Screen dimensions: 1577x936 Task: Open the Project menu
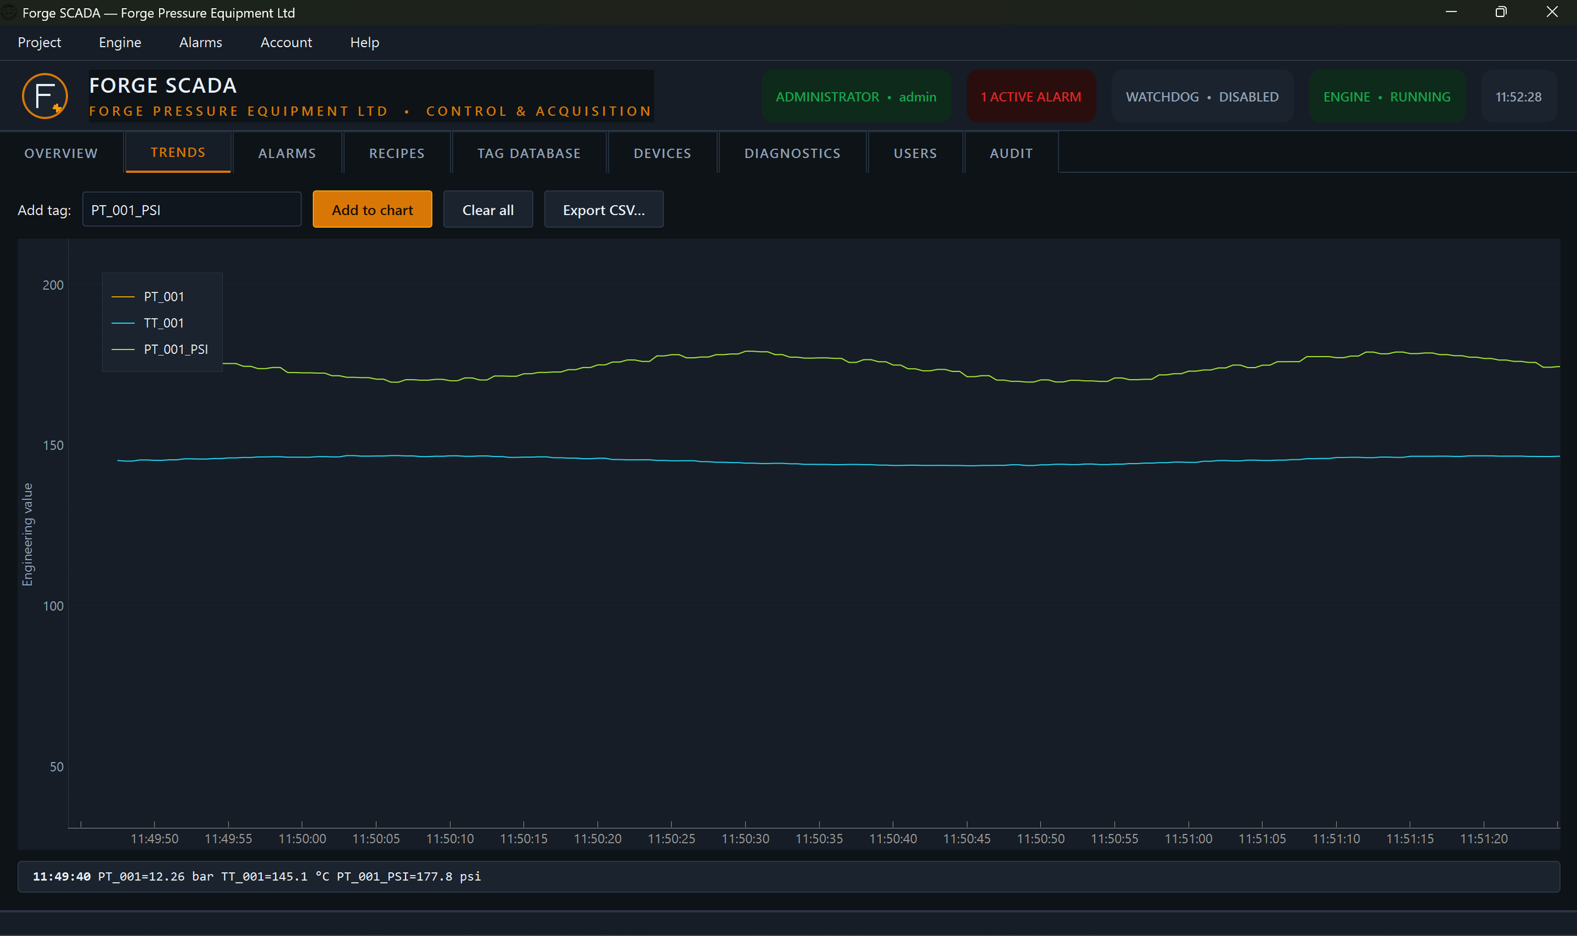39,42
